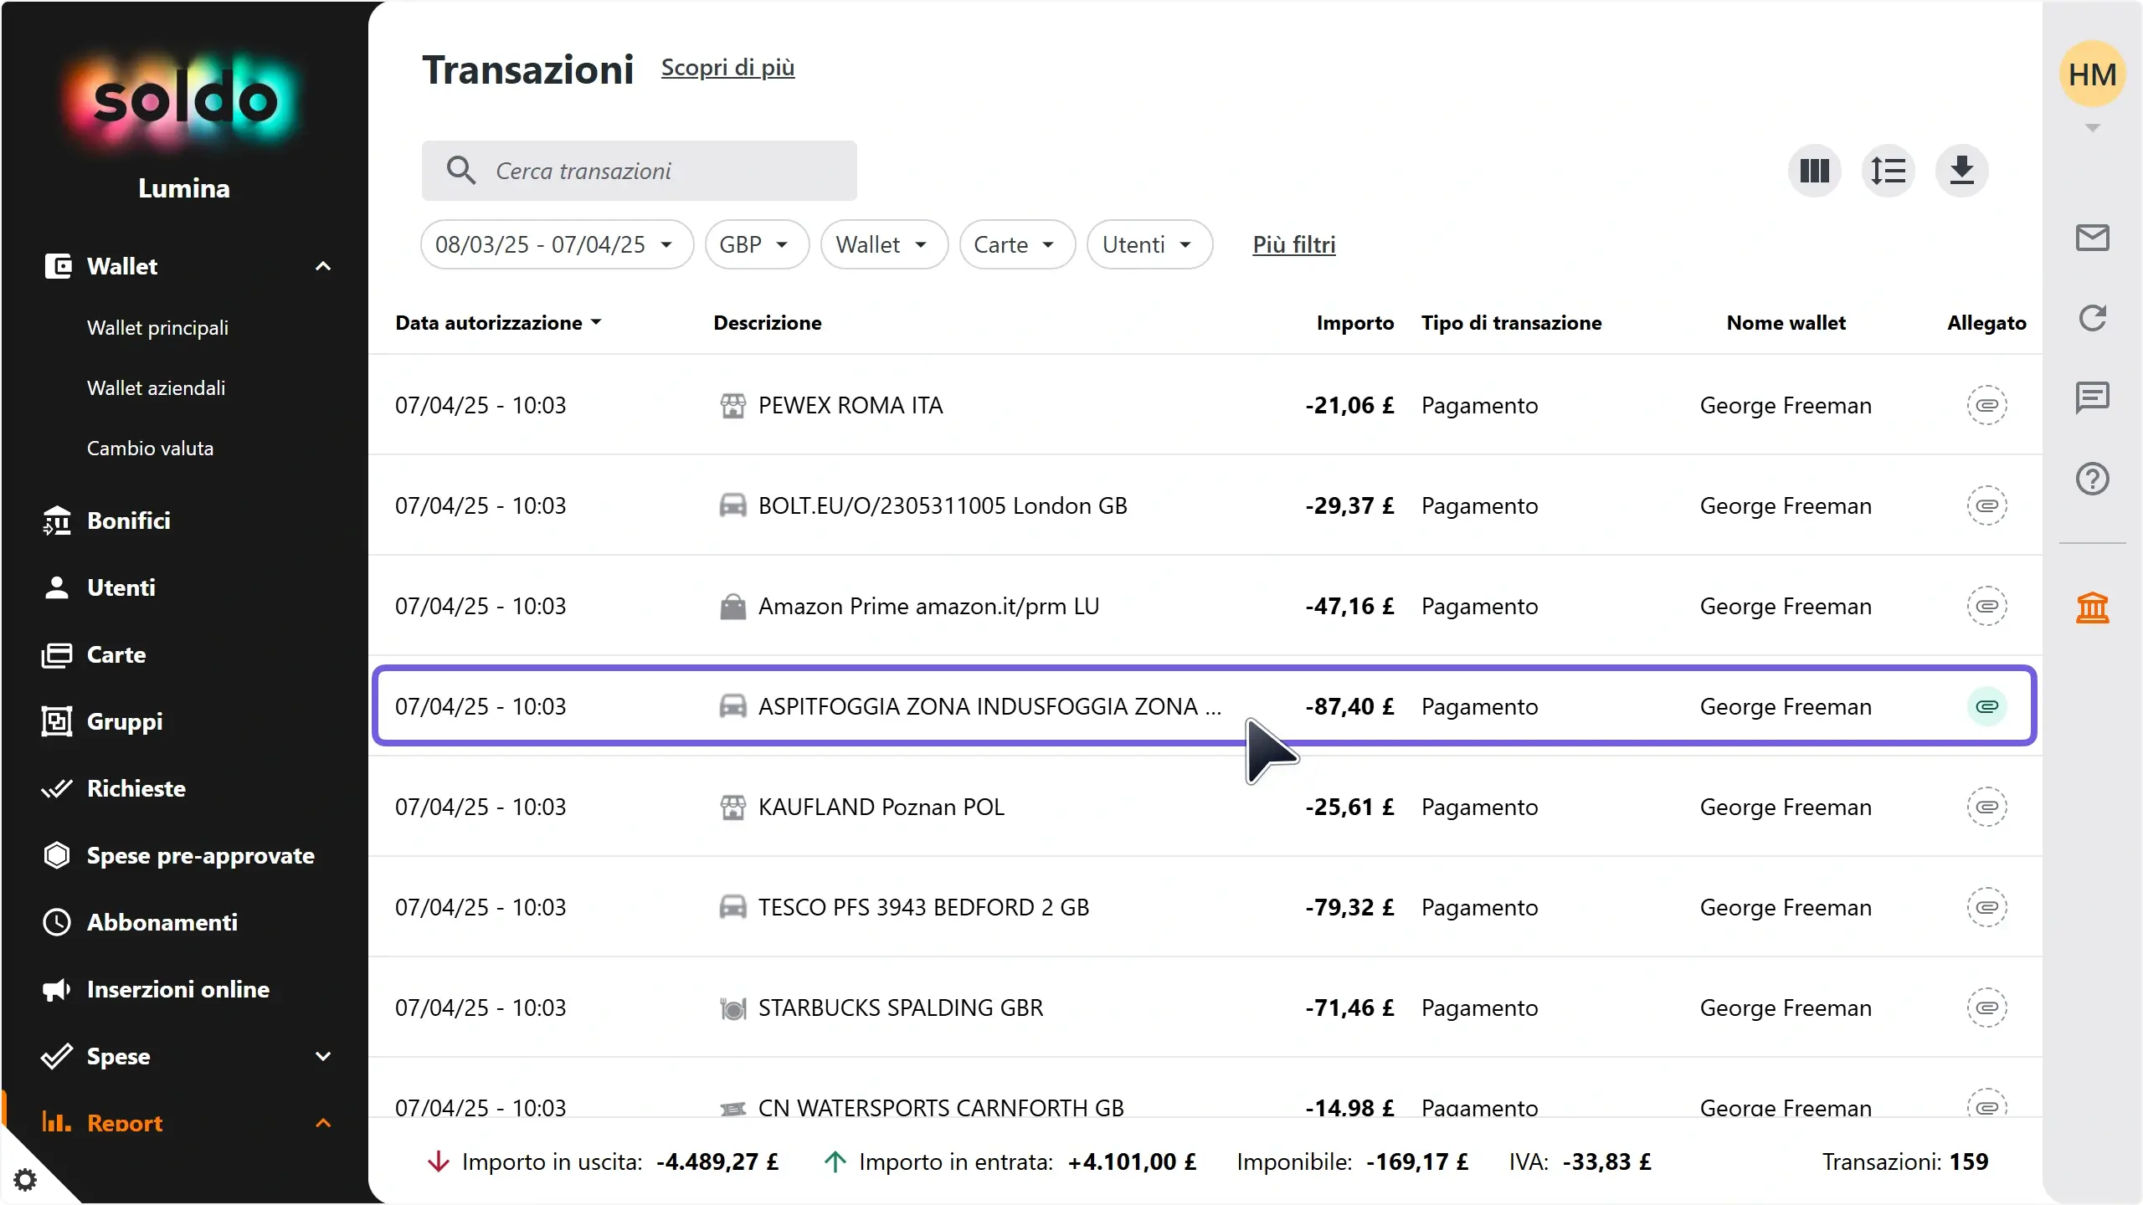
Task: Open the mail inbox icon
Action: 2092,238
